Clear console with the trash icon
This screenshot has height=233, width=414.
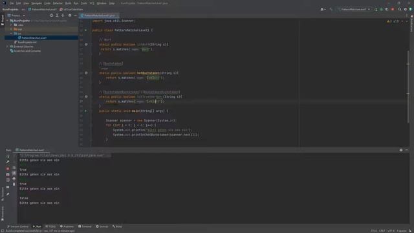click(14, 184)
